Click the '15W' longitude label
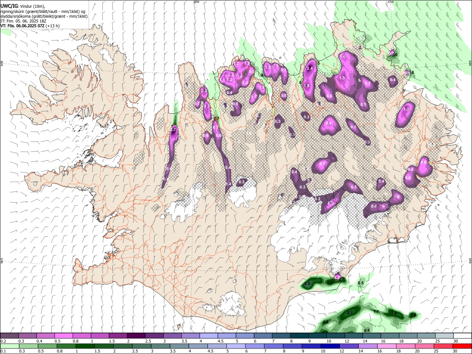 (x=391, y=2)
